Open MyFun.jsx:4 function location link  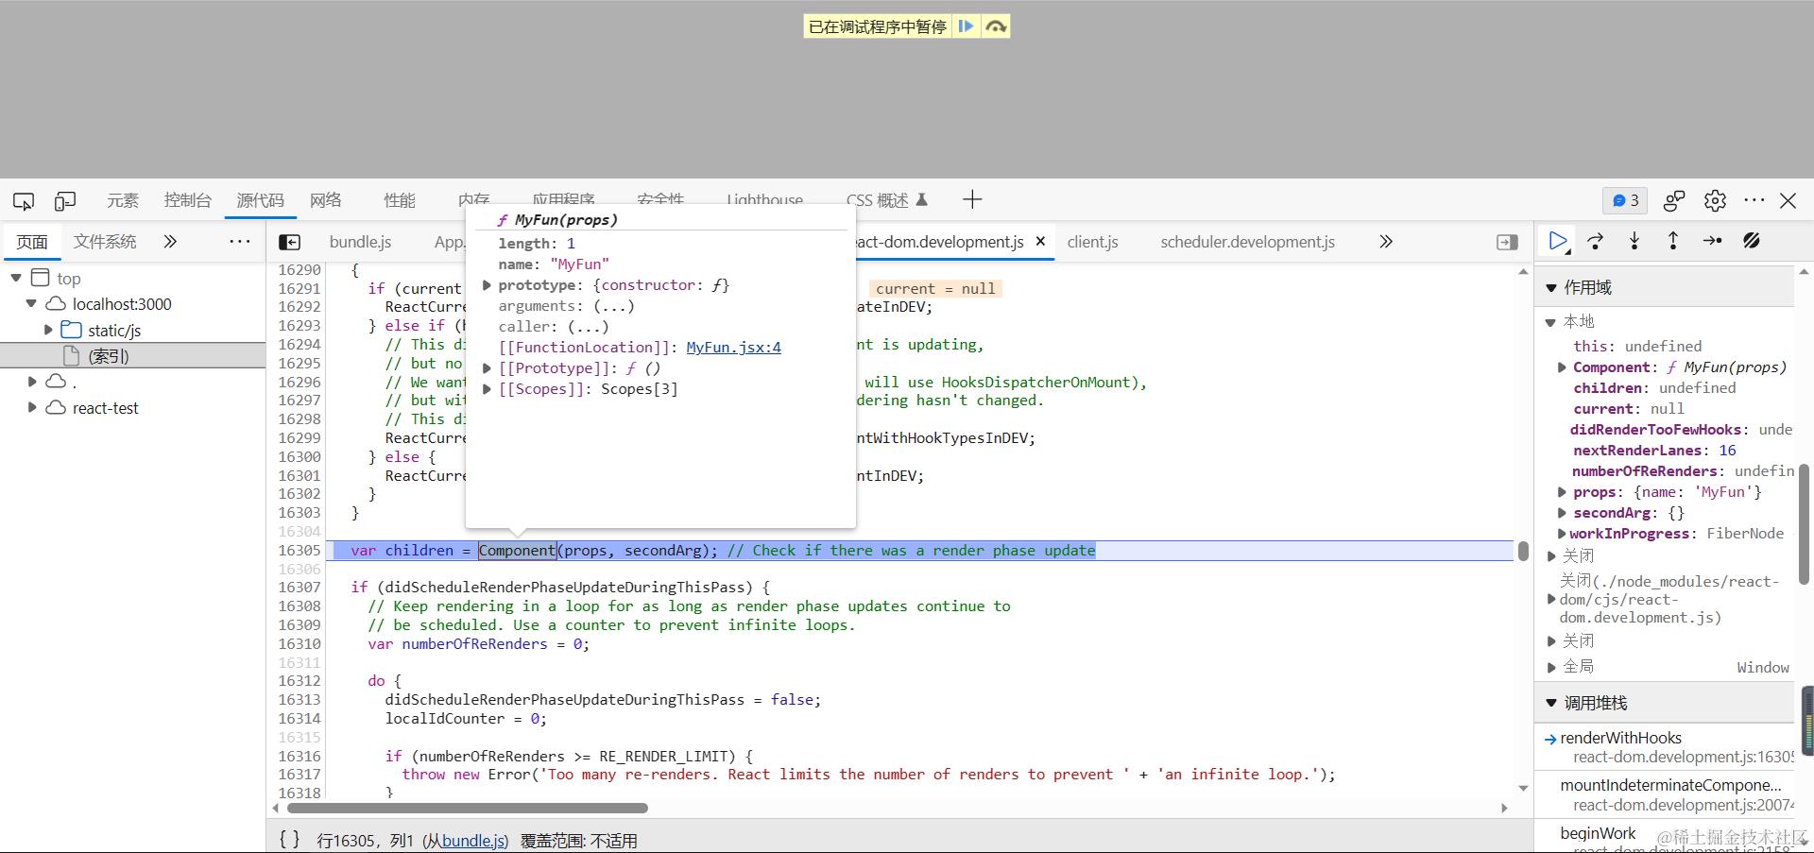(x=733, y=348)
